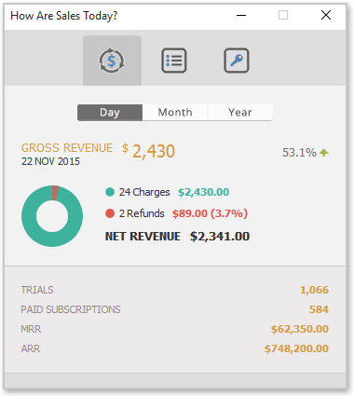Click the $748,200.00 ARR value
354x396 pixels.
point(296,348)
